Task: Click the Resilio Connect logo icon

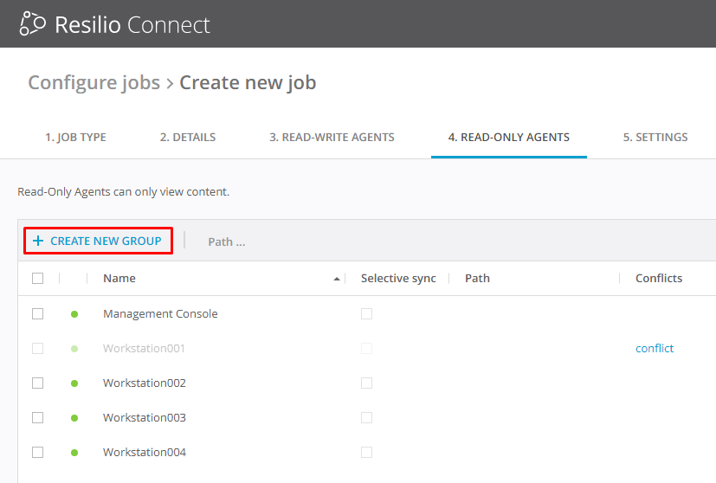Action: pyautogui.click(x=33, y=23)
